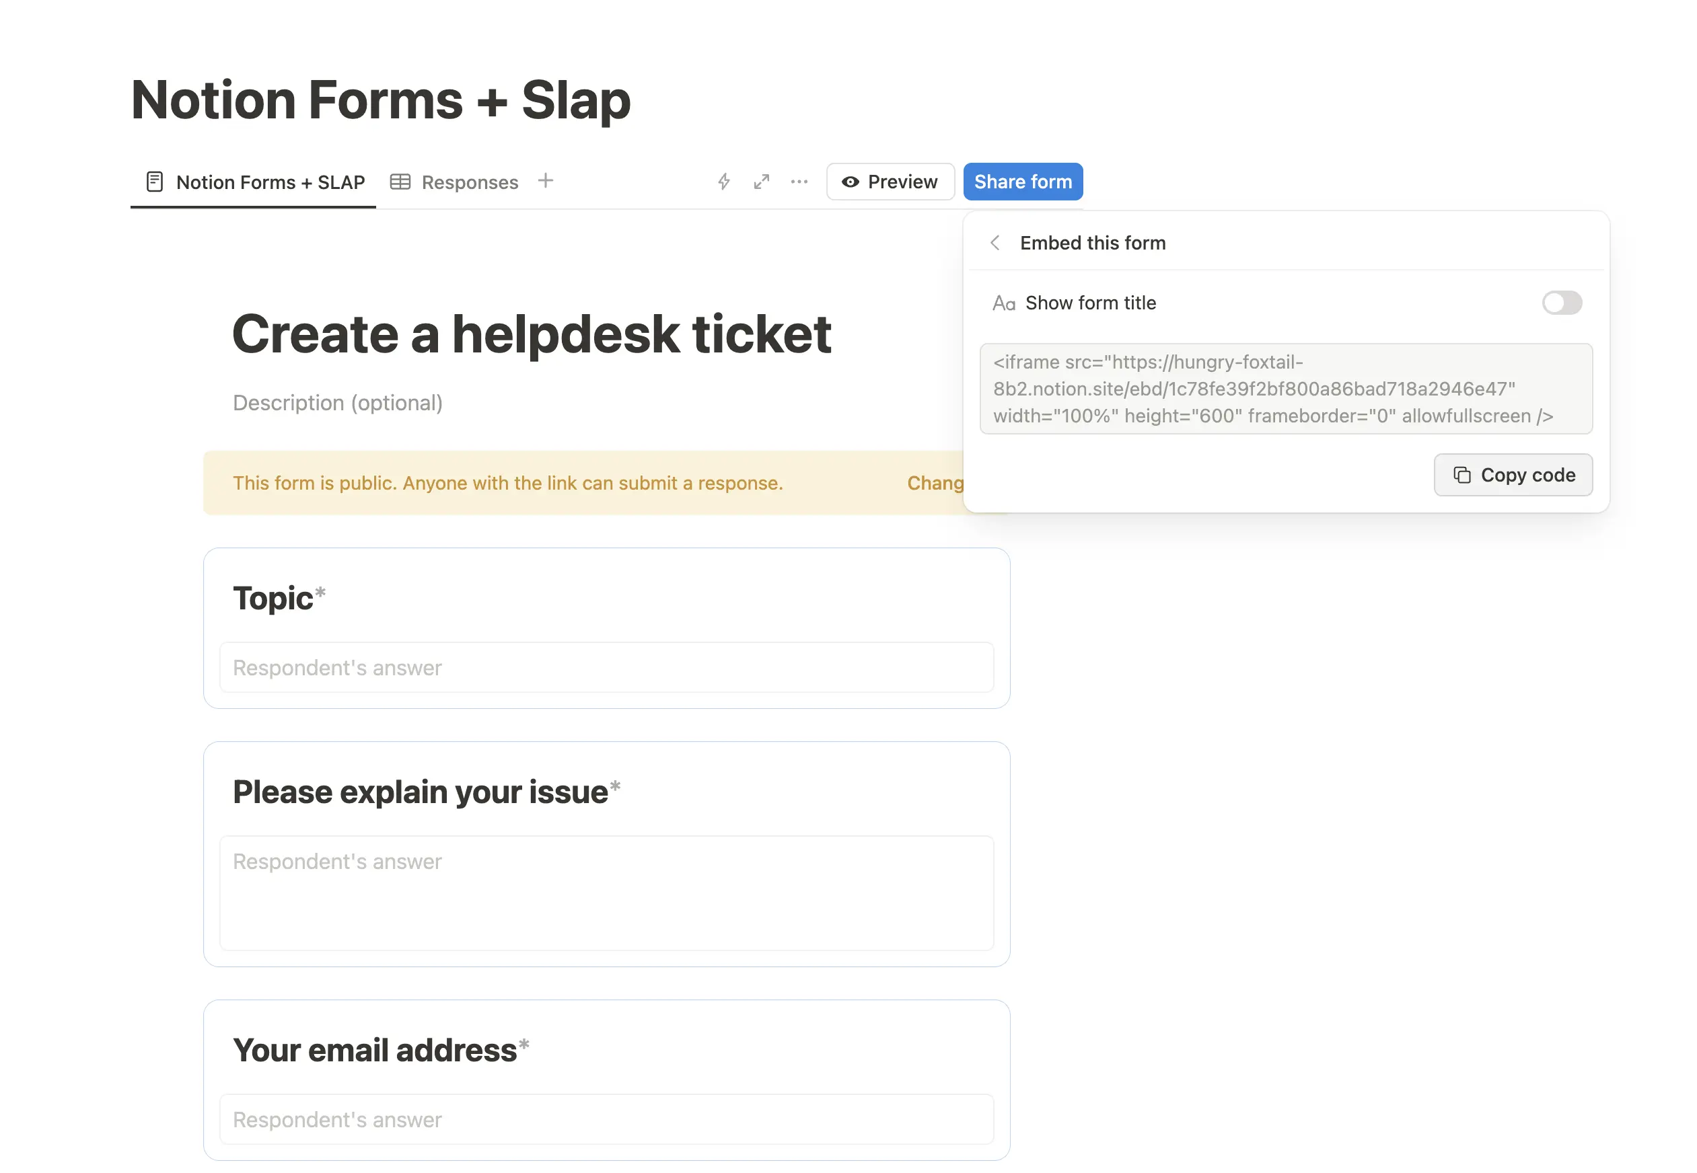Click the Topic answer field

click(606, 667)
